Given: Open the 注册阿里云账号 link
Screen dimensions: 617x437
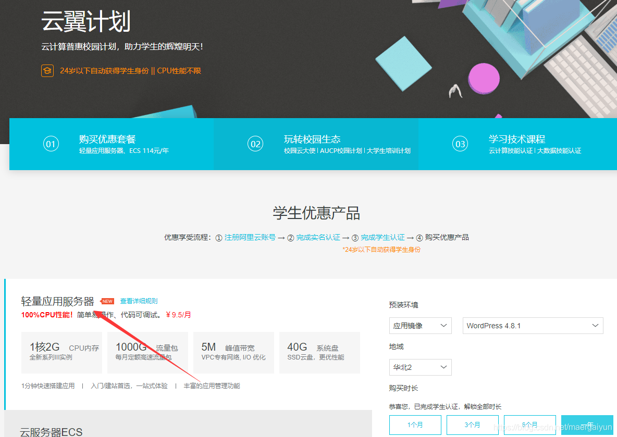Looking at the screenshot, I should coord(250,237).
